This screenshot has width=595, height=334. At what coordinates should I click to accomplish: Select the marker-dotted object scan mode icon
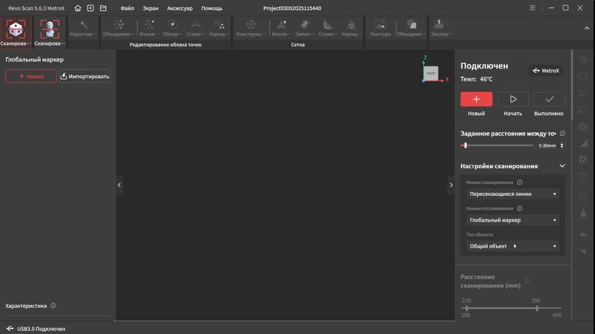click(16, 31)
